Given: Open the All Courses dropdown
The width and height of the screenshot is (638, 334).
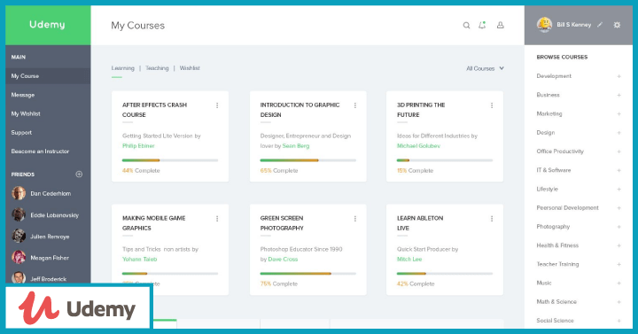Looking at the screenshot, I should click(x=485, y=68).
